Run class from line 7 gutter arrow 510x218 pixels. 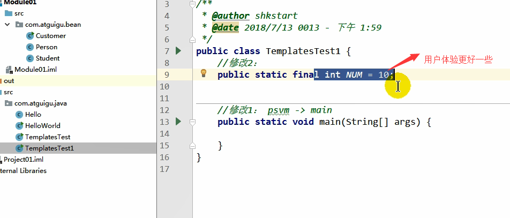point(178,51)
